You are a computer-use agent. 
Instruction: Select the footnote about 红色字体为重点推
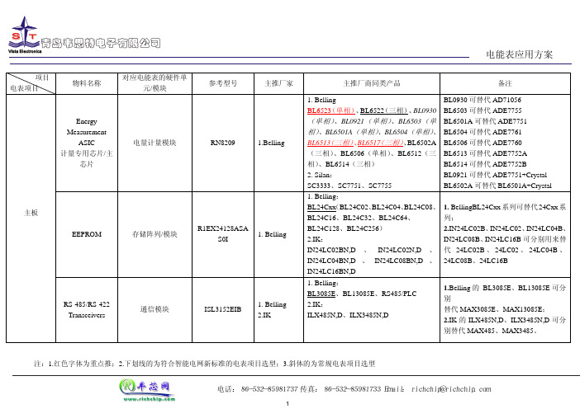pos(205,364)
